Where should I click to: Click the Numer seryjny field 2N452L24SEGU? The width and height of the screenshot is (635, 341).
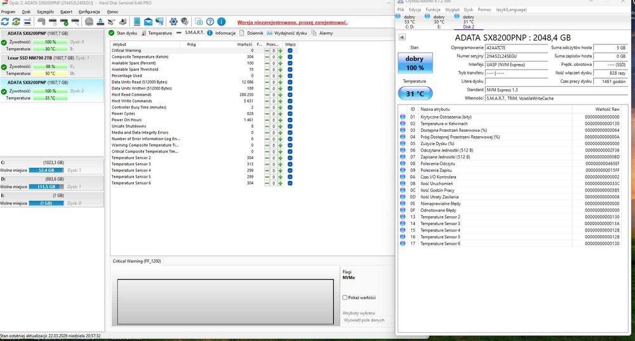(516, 56)
